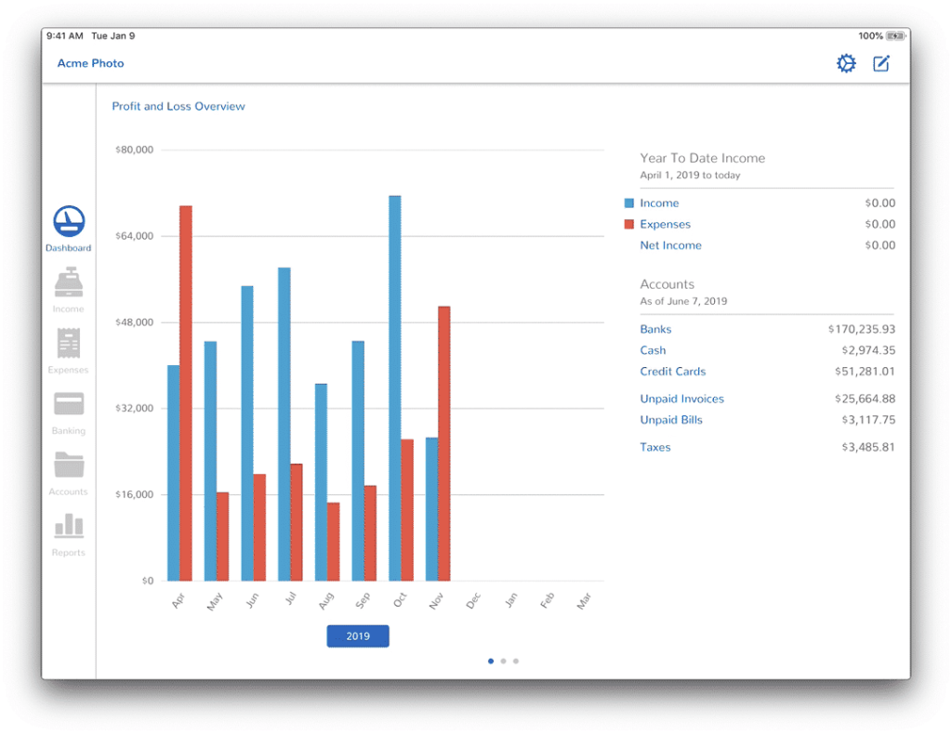Toggle the blue Income series in the legend
Viewport: 952px width, 734px height.
click(658, 203)
